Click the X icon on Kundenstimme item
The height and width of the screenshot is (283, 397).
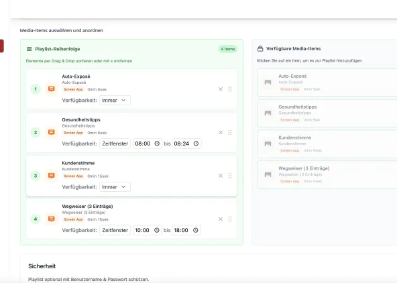[221, 176]
